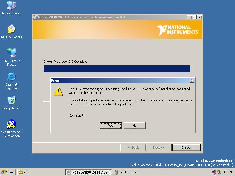This screenshot has width=235, height=176.
Task: Launch Internet Explorer from the desktop
Action: point(11,79)
